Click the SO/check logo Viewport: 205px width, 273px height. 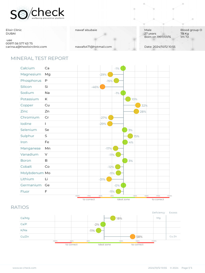click(37, 13)
